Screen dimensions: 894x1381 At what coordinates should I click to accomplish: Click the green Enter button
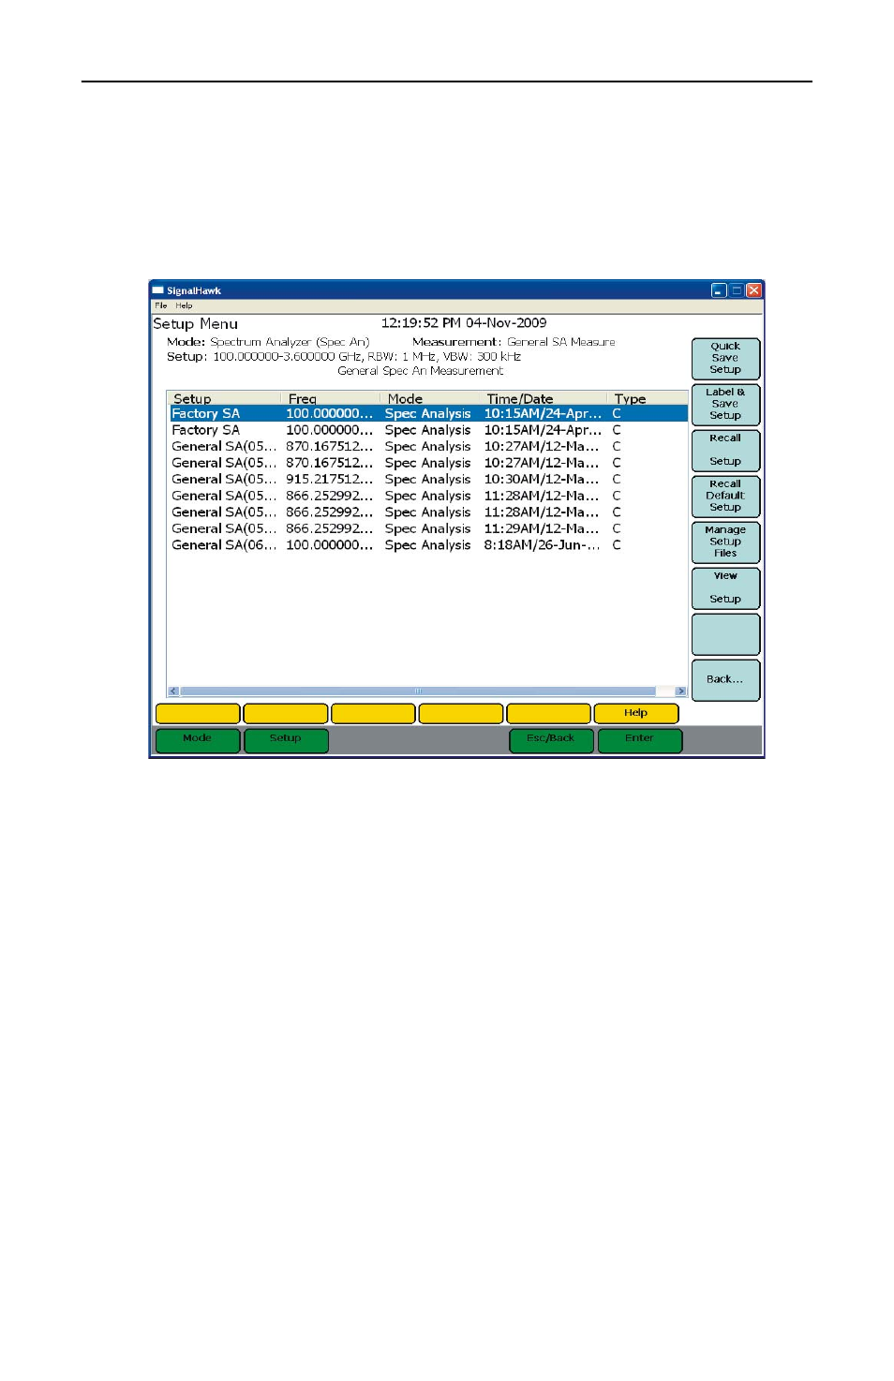[640, 739]
